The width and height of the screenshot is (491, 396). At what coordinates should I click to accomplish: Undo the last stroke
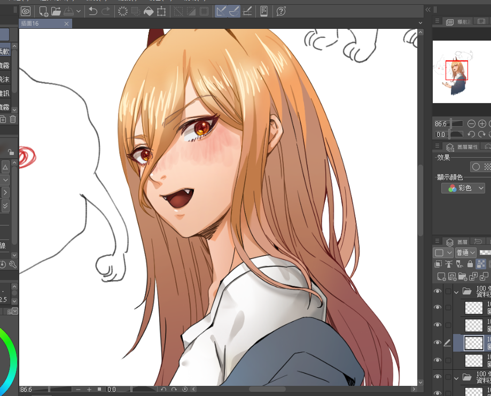pyautogui.click(x=93, y=12)
